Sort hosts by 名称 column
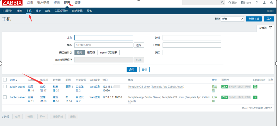Viewport: 277px width, 126px height. click(13, 80)
